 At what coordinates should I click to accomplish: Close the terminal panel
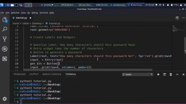click(183, 75)
